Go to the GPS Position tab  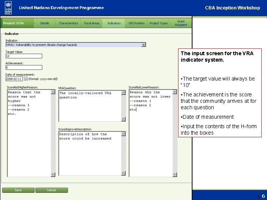pyautogui.click(x=137, y=23)
